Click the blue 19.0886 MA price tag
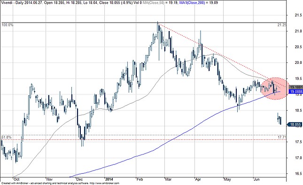 295,92
